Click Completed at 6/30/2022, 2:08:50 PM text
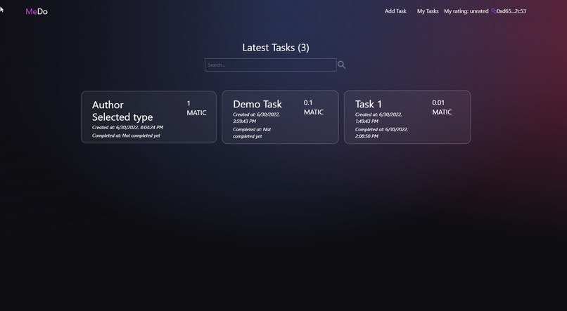567x311 pixels. (381, 133)
